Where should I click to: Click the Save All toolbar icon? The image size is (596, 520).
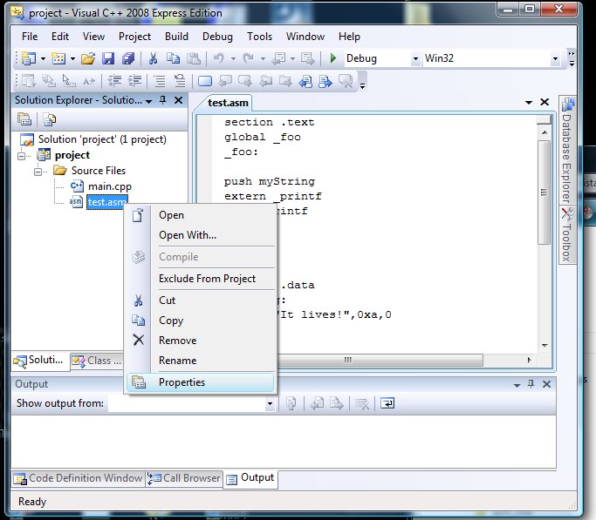[x=127, y=59]
